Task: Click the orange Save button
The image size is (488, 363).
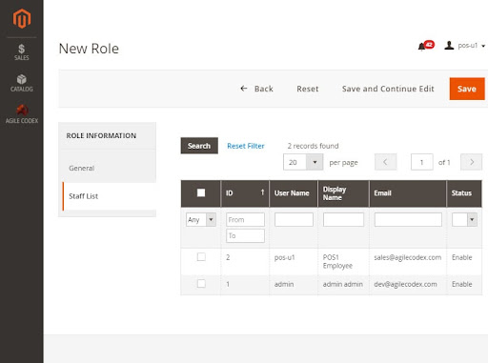Action: 467,89
